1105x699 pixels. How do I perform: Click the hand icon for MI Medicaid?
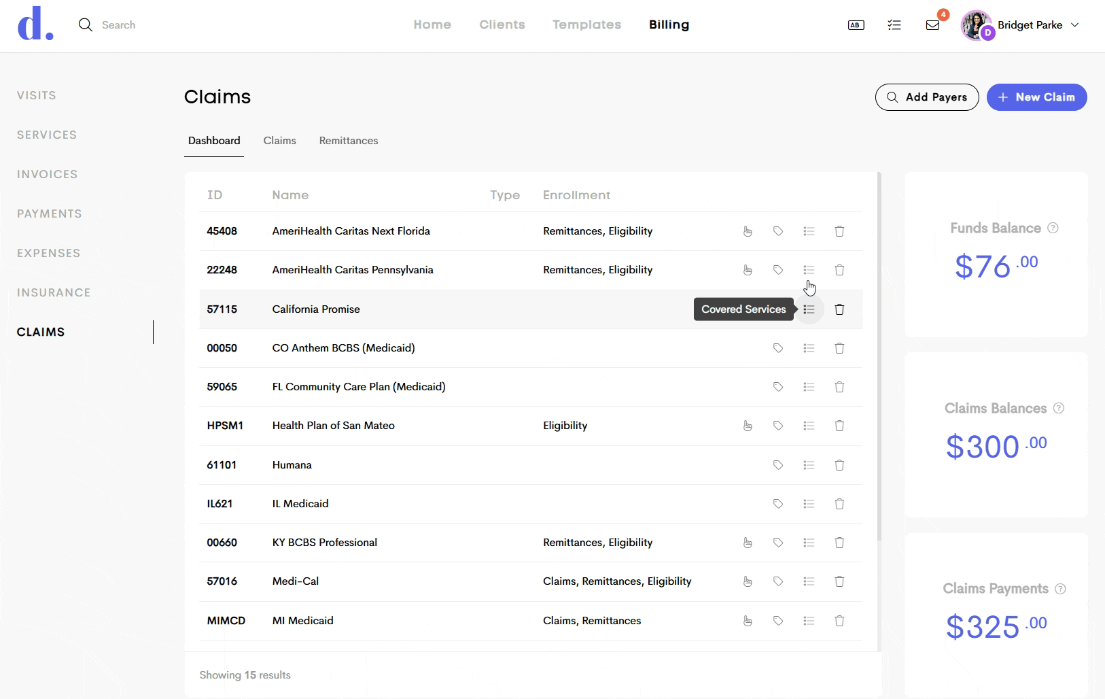(748, 621)
